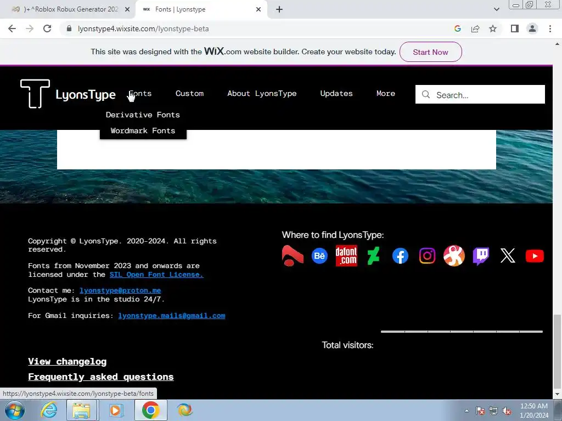This screenshot has width=562, height=421.
Task: Click the browser address bar URL
Action: coord(143,29)
